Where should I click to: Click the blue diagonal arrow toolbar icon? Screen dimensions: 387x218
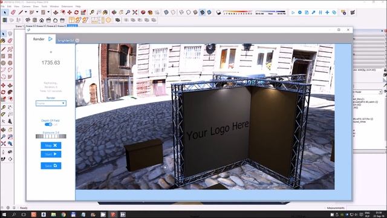tap(313, 12)
